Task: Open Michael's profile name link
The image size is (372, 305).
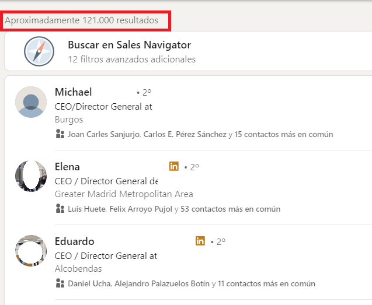Action: 74,92
